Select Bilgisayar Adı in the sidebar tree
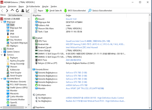 click(x=14, y=28)
